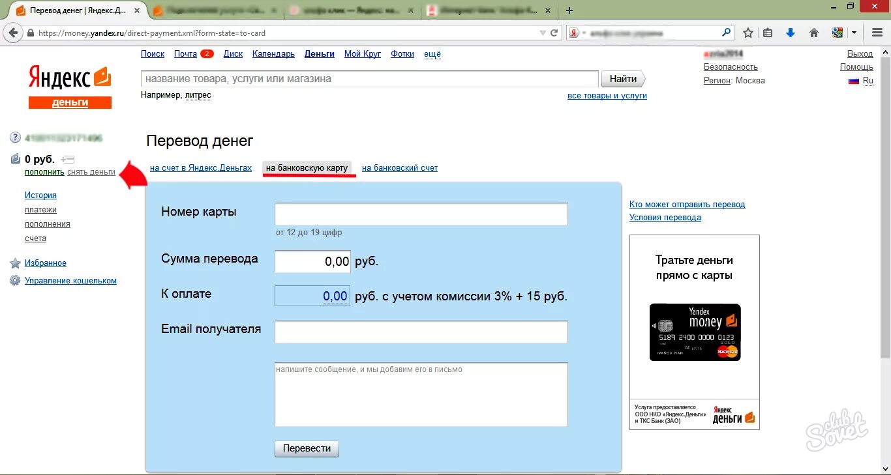Focus the product search field
Viewport: 891px width, 475px height.
[370, 79]
